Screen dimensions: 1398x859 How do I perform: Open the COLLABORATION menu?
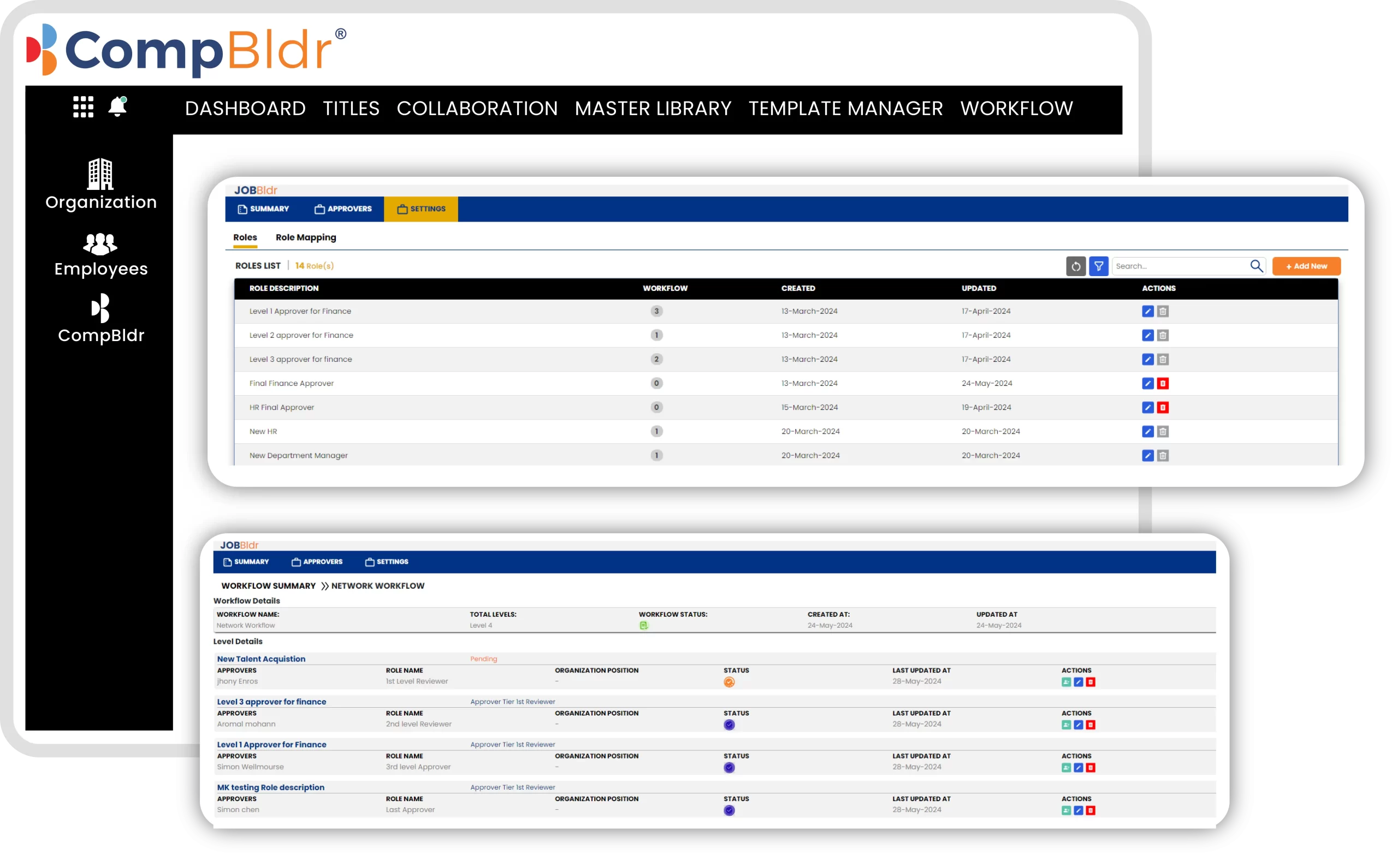pyautogui.click(x=478, y=109)
